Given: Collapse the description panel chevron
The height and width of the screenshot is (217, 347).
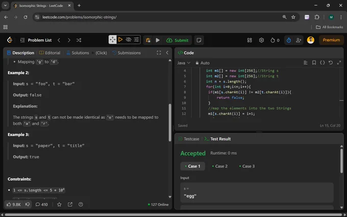Looking at the screenshot, I should coord(167,53).
